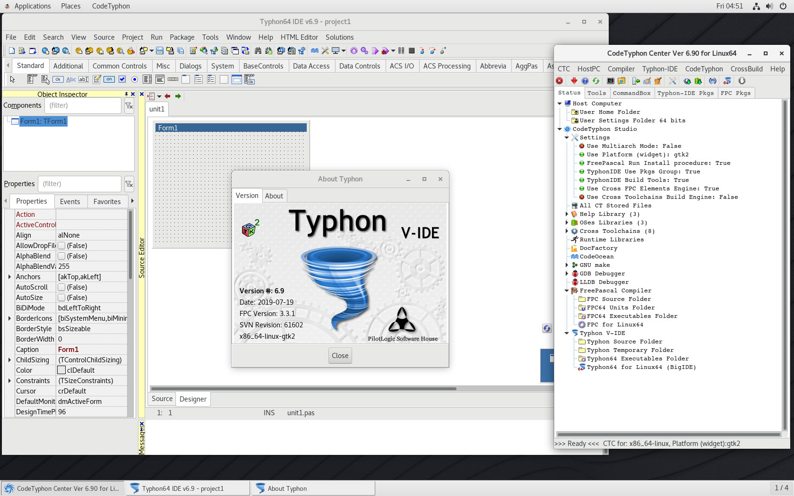Pick the TEdit 'abI' component in the palette
Viewport: 794px width, 496px height.
click(84, 79)
